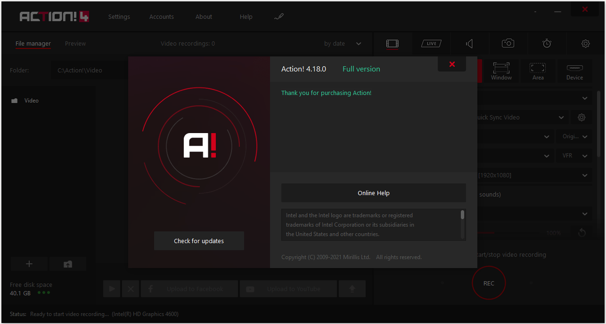Choose Window recording mode
606x324 pixels.
501,71
